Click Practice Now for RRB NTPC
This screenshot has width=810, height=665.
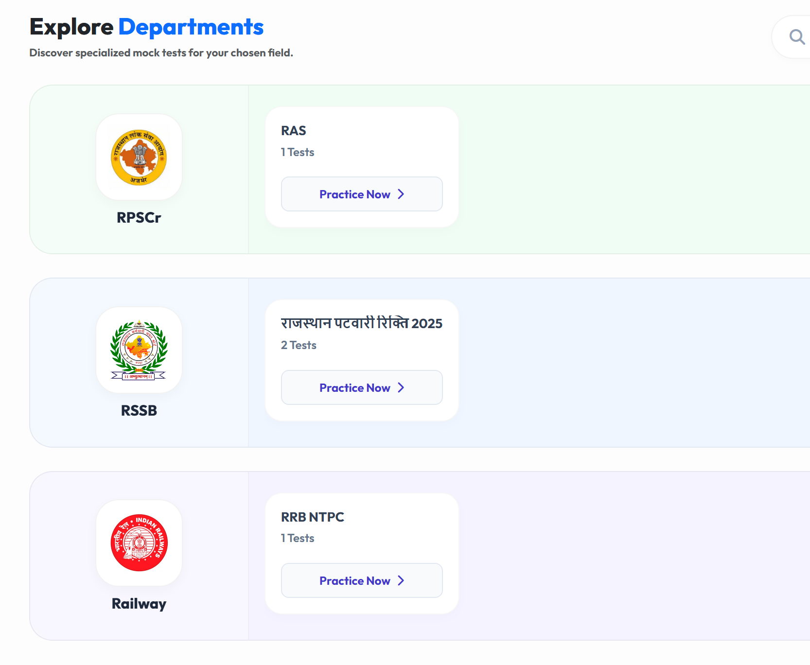tap(362, 580)
